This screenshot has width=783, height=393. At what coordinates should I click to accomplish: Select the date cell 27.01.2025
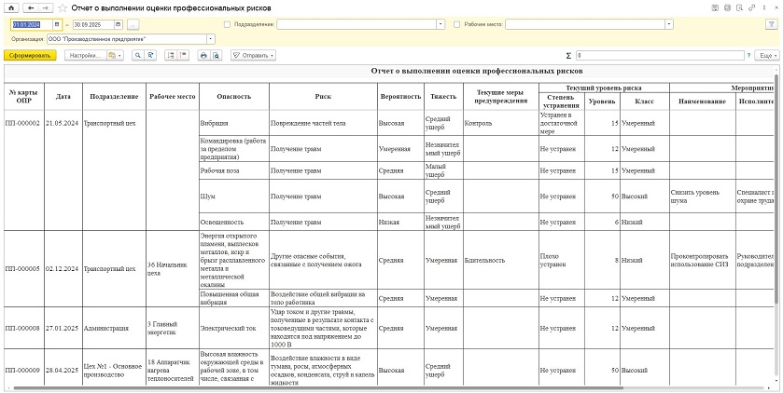point(63,329)
